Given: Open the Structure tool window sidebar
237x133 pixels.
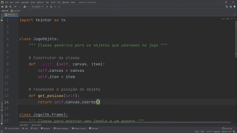Looking at the screenshot, I should click(2, 106).
